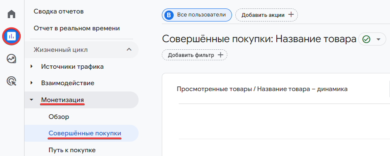Click the Добавить фильтр button
This screenshot has height=156, width=390.
(x=194, y=55)
